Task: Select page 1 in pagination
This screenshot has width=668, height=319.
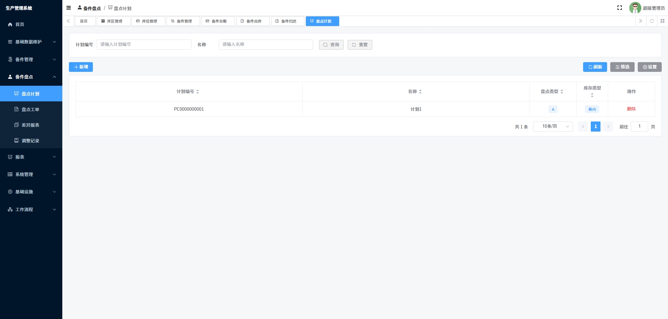Action: point(596,127)
